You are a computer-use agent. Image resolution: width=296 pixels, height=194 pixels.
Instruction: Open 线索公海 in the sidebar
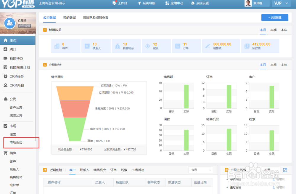16,115
